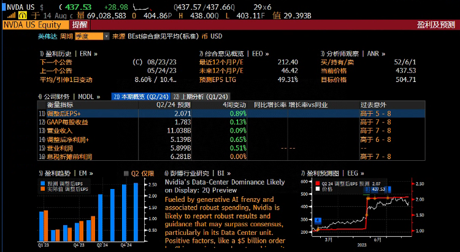Select the NVDA US Equity field
The height and width of the screenshot is (252, 460).
[36, 25]
